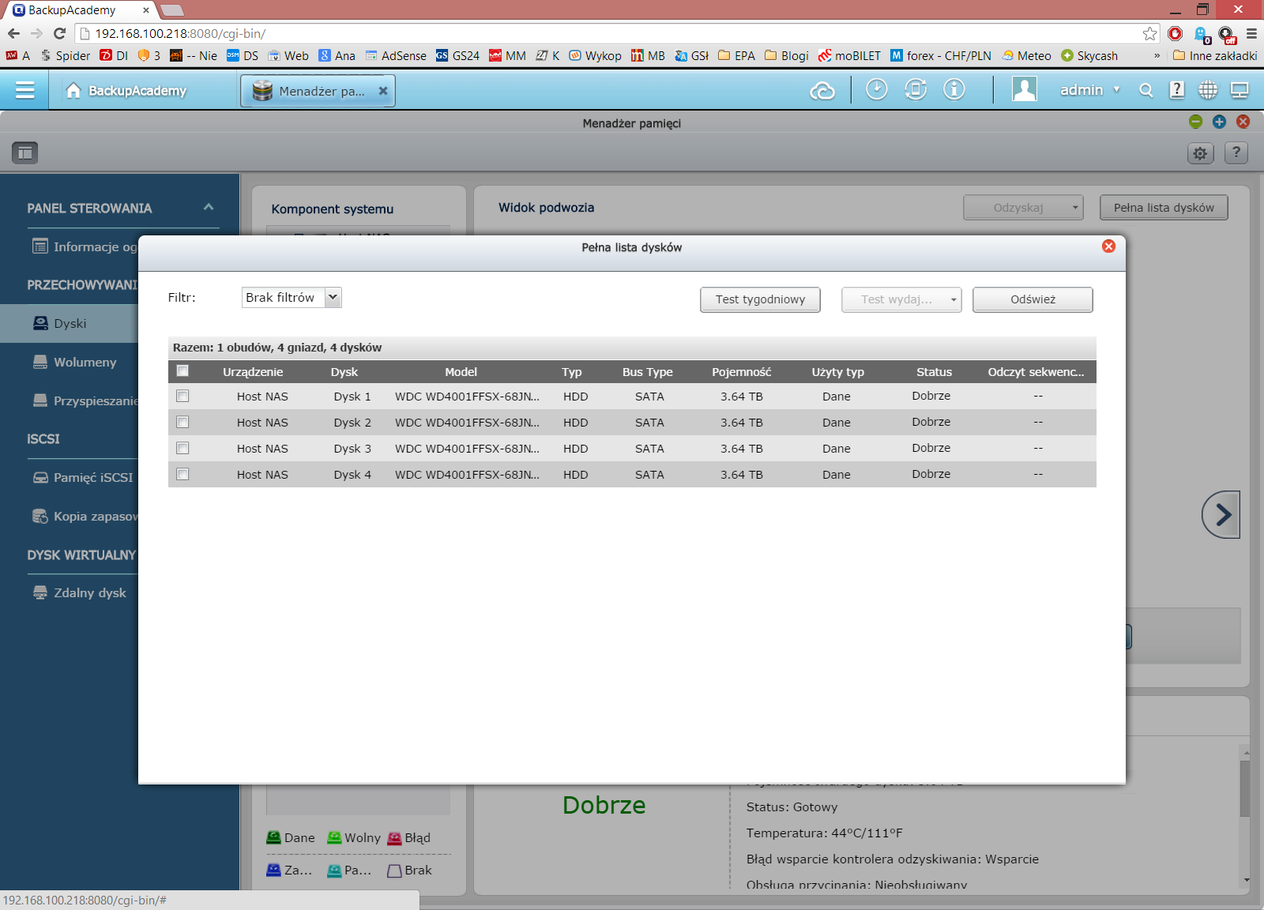Screen dimensions: 1264x910
Task: Open the Filtr Brak filtrów dropdown
Action: click(x=292, y=297)
